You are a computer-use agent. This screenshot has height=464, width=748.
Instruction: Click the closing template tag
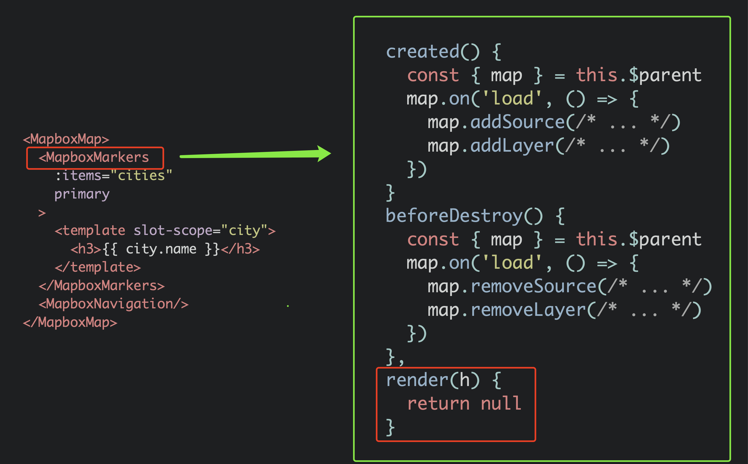pos(98,267)
